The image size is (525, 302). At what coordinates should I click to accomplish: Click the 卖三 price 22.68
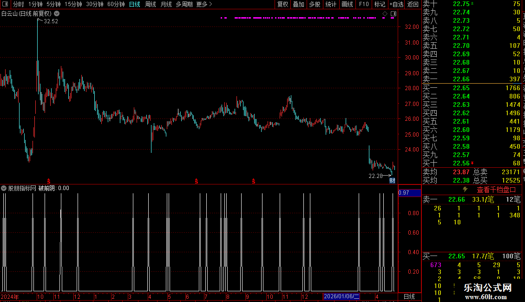pos(461,63)
